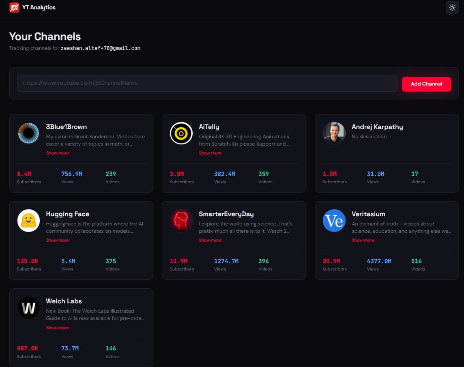Expand Veritasium description with Show more

[363, 240]
